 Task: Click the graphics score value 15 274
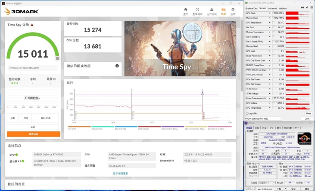93,30
